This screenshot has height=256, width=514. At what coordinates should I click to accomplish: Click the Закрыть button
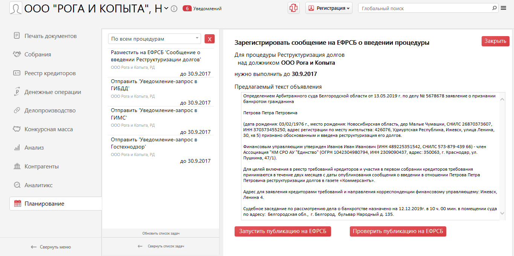click(x=495, y=41)
